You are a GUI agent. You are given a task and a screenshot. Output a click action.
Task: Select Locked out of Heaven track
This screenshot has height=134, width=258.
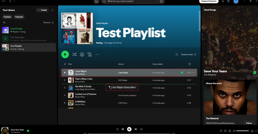(129, 96)
